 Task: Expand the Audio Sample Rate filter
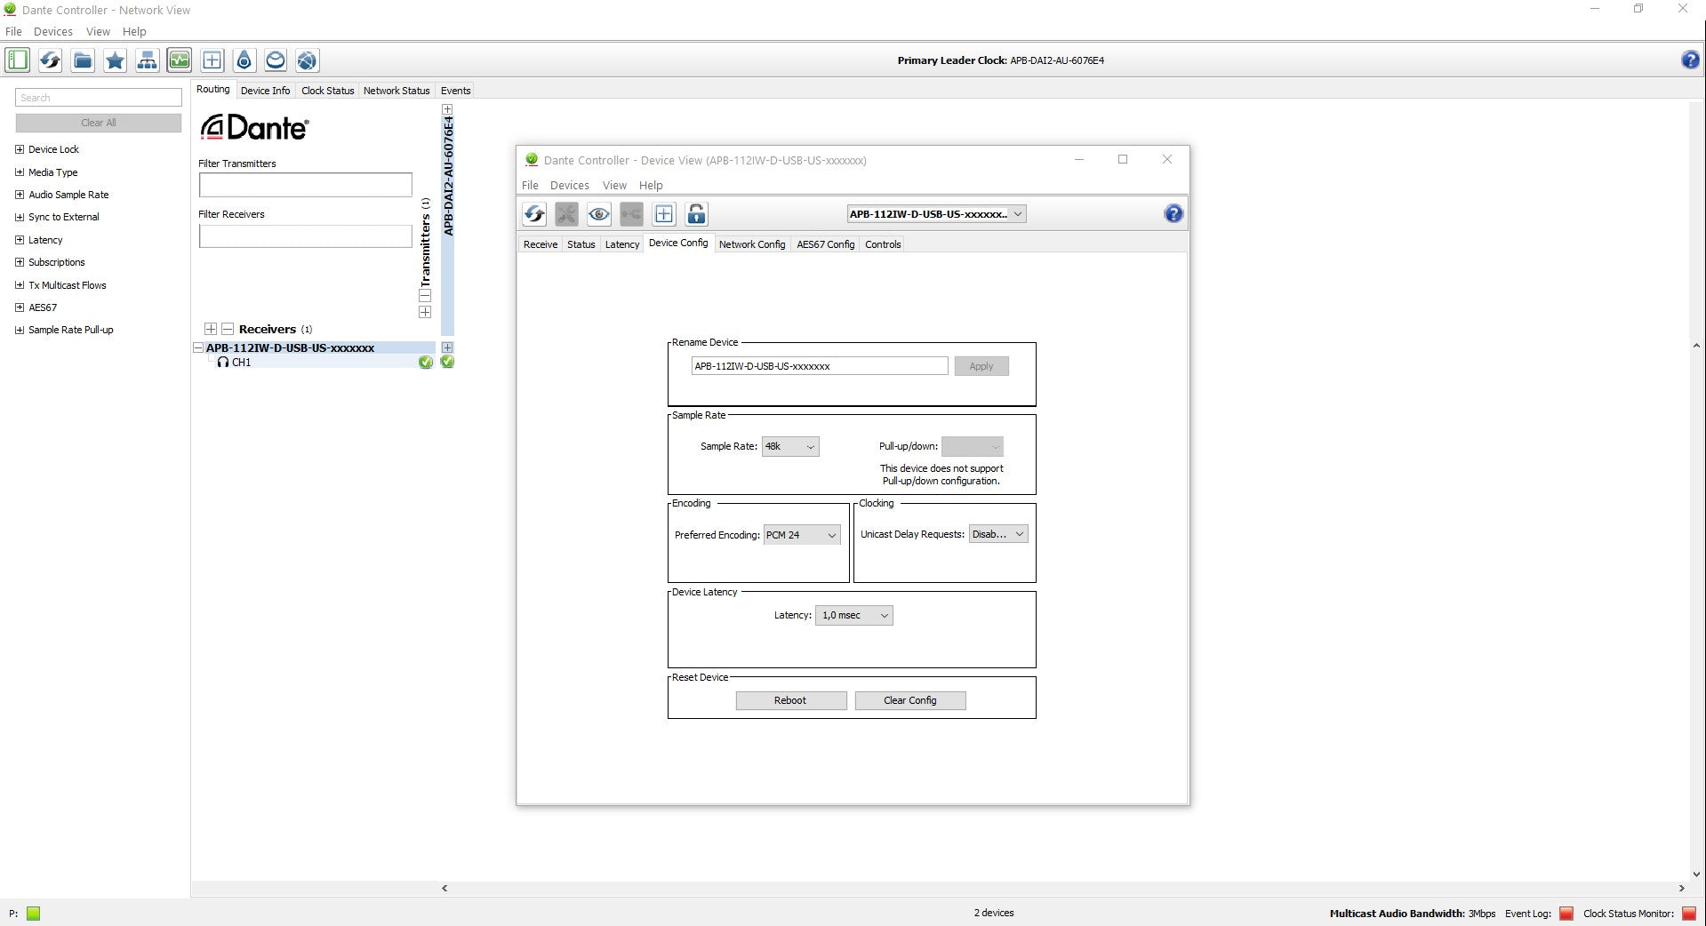click(x=20, y=195)
